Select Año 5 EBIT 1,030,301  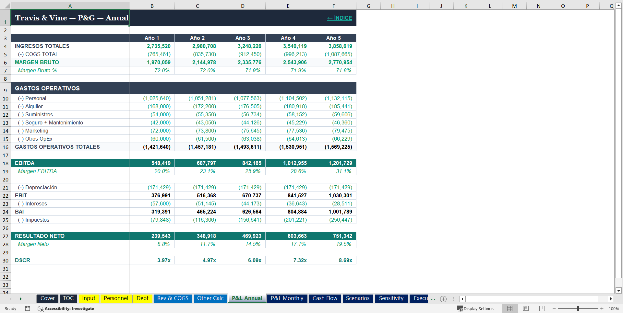click(334, 195)
